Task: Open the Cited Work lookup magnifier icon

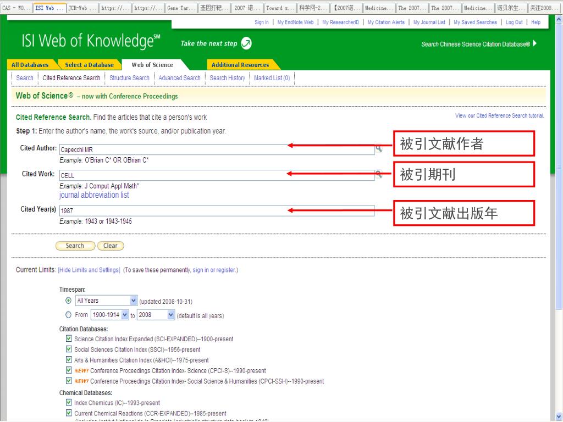Action: click(x=379, y=174)
